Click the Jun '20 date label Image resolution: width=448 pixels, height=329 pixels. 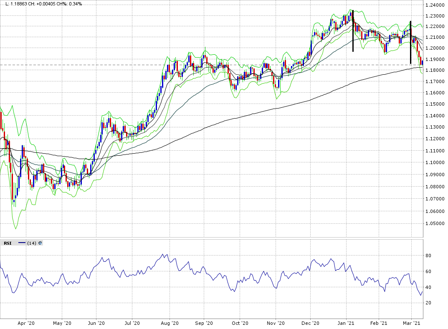coord(96,323)
